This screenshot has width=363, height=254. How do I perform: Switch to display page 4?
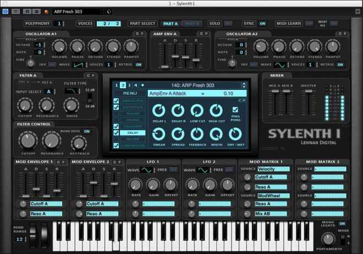136,85
